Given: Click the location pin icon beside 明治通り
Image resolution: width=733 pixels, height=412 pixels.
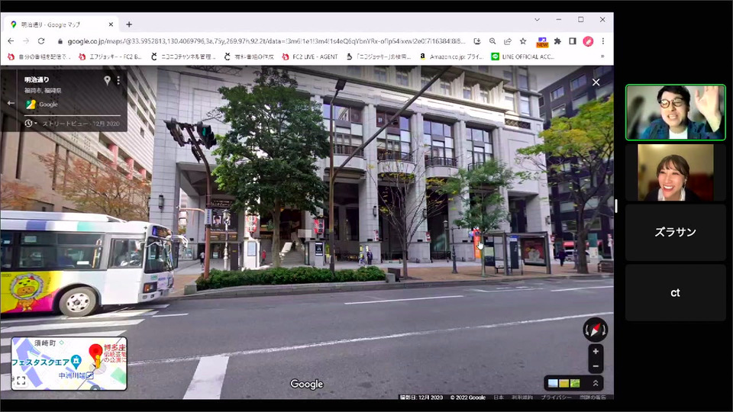Looking at the screenshot, I should pyautogui.click(x=107, y=80).
